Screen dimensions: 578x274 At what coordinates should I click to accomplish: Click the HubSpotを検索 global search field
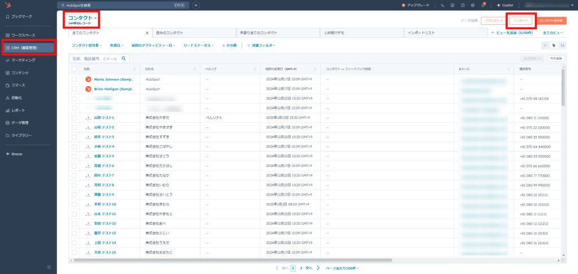click(x=123, y=5)
